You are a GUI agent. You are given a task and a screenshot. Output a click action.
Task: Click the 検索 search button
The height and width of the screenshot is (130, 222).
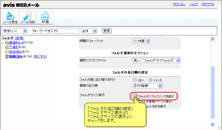tap(107, 31)
